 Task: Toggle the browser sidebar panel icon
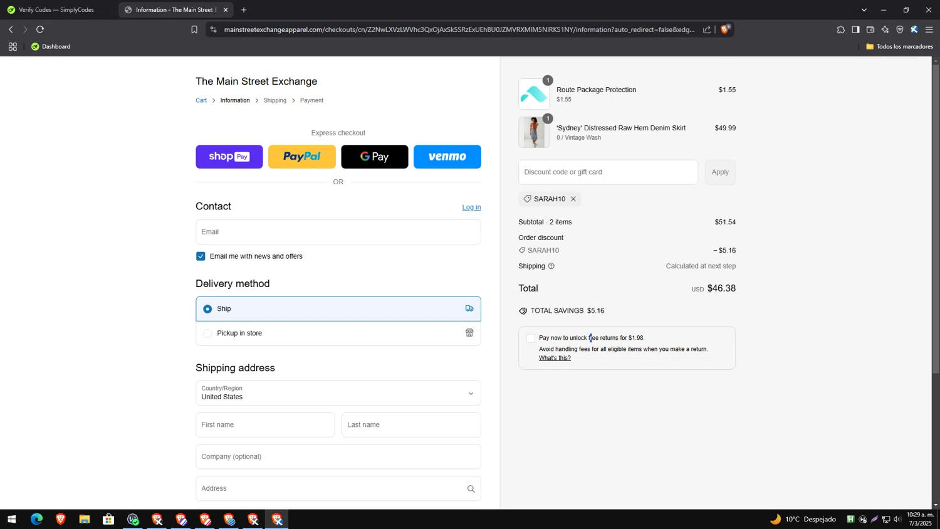855,29
